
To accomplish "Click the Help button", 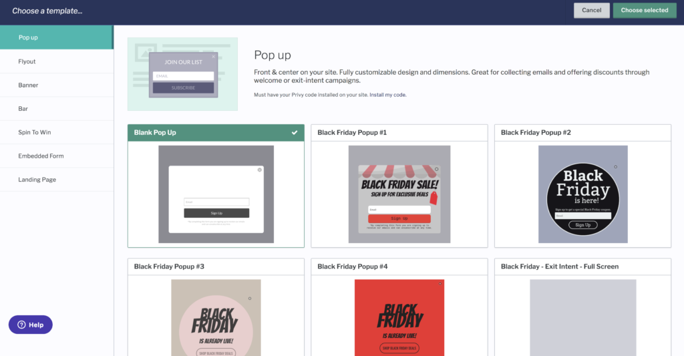I will tap(31, 325).
